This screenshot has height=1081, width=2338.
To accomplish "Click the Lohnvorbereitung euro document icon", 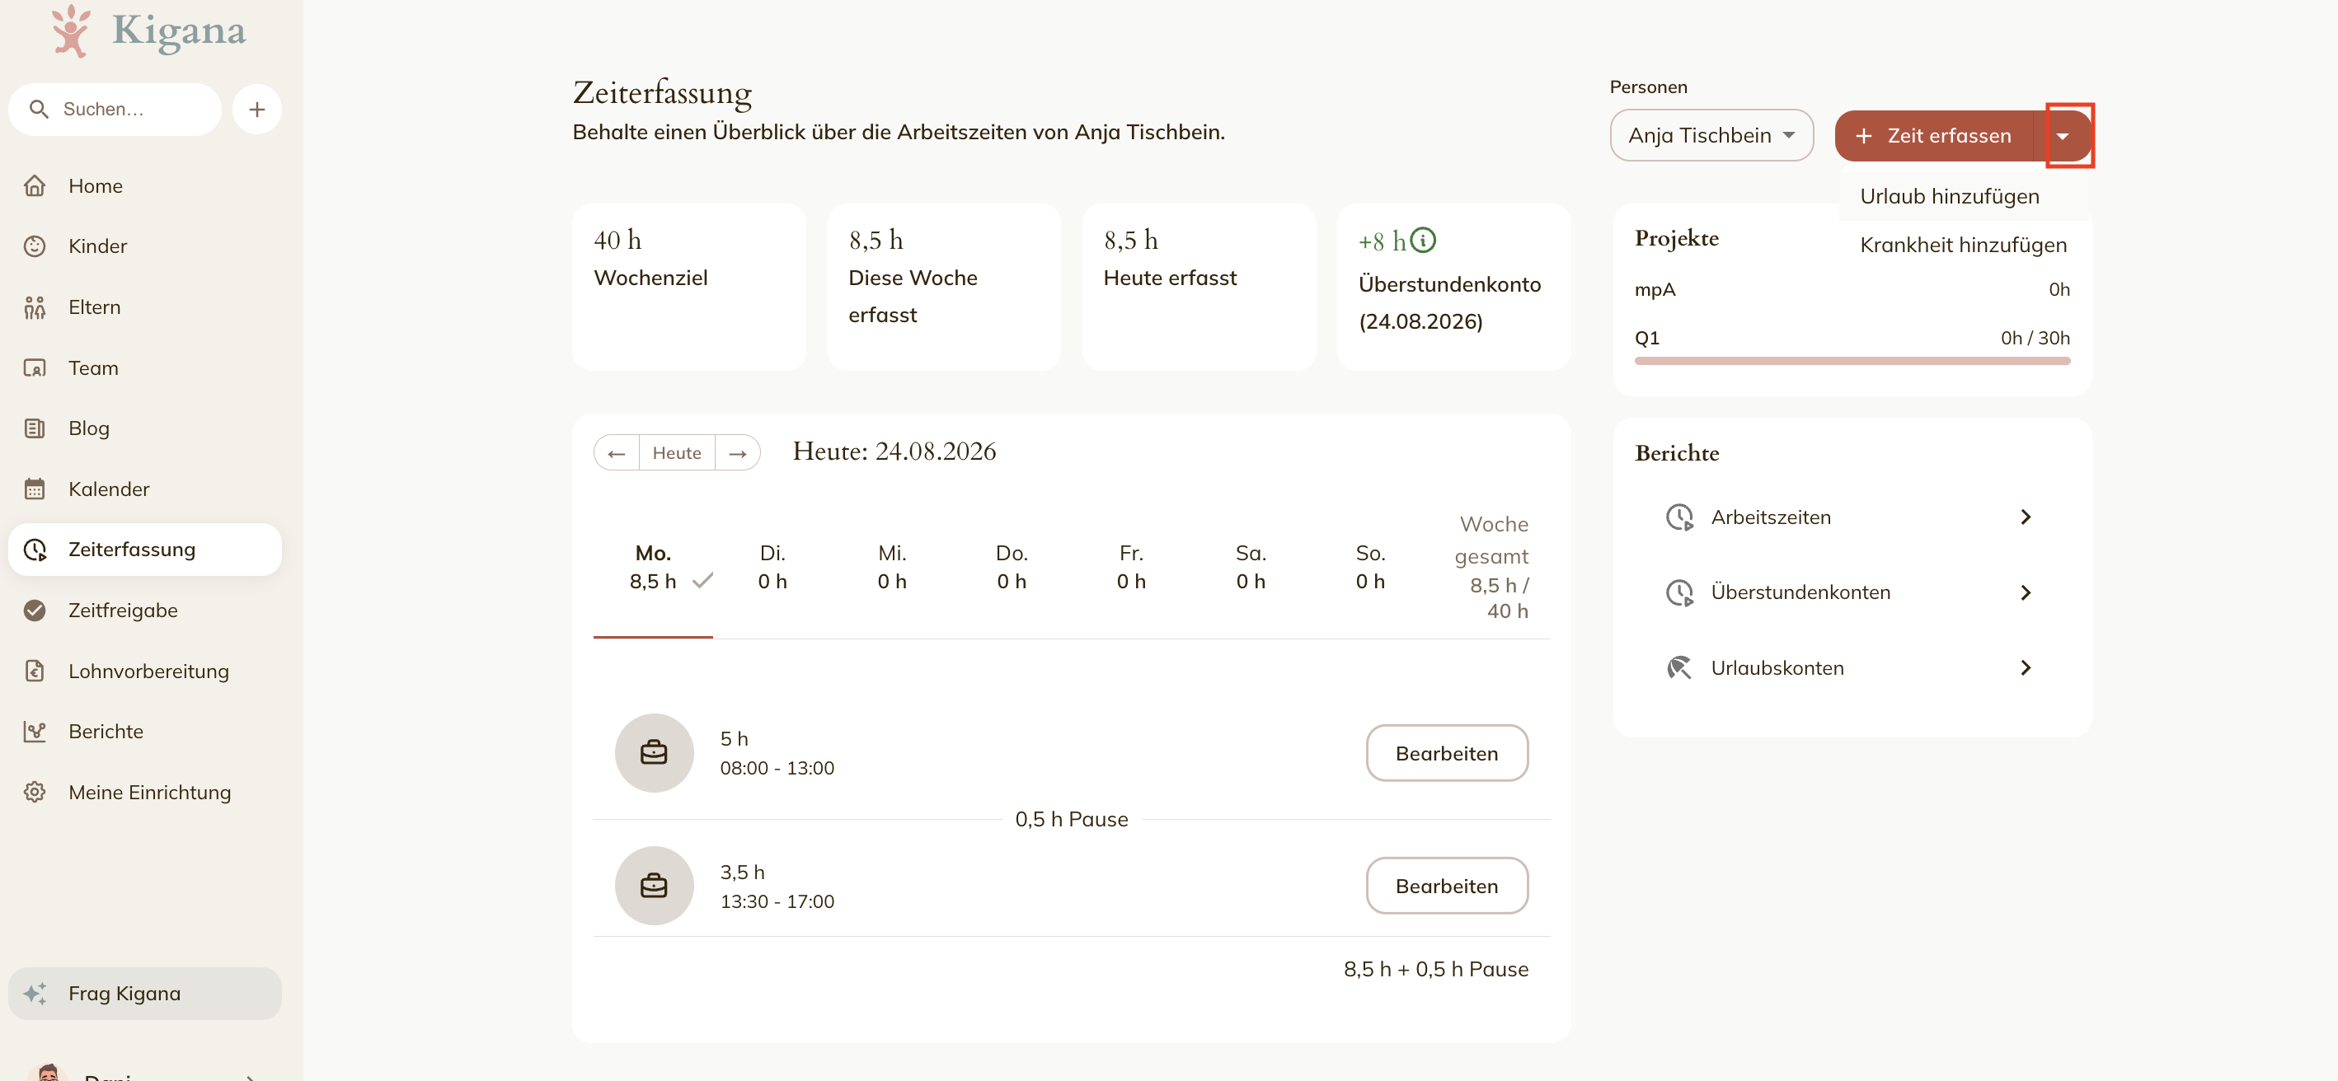I will coord(35,671).
